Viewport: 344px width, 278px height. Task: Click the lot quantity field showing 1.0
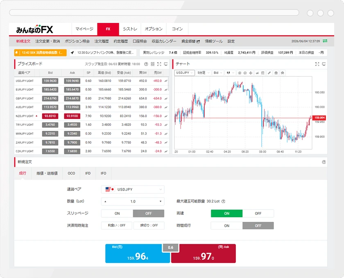pyautogui.click(x=133, y=201)
